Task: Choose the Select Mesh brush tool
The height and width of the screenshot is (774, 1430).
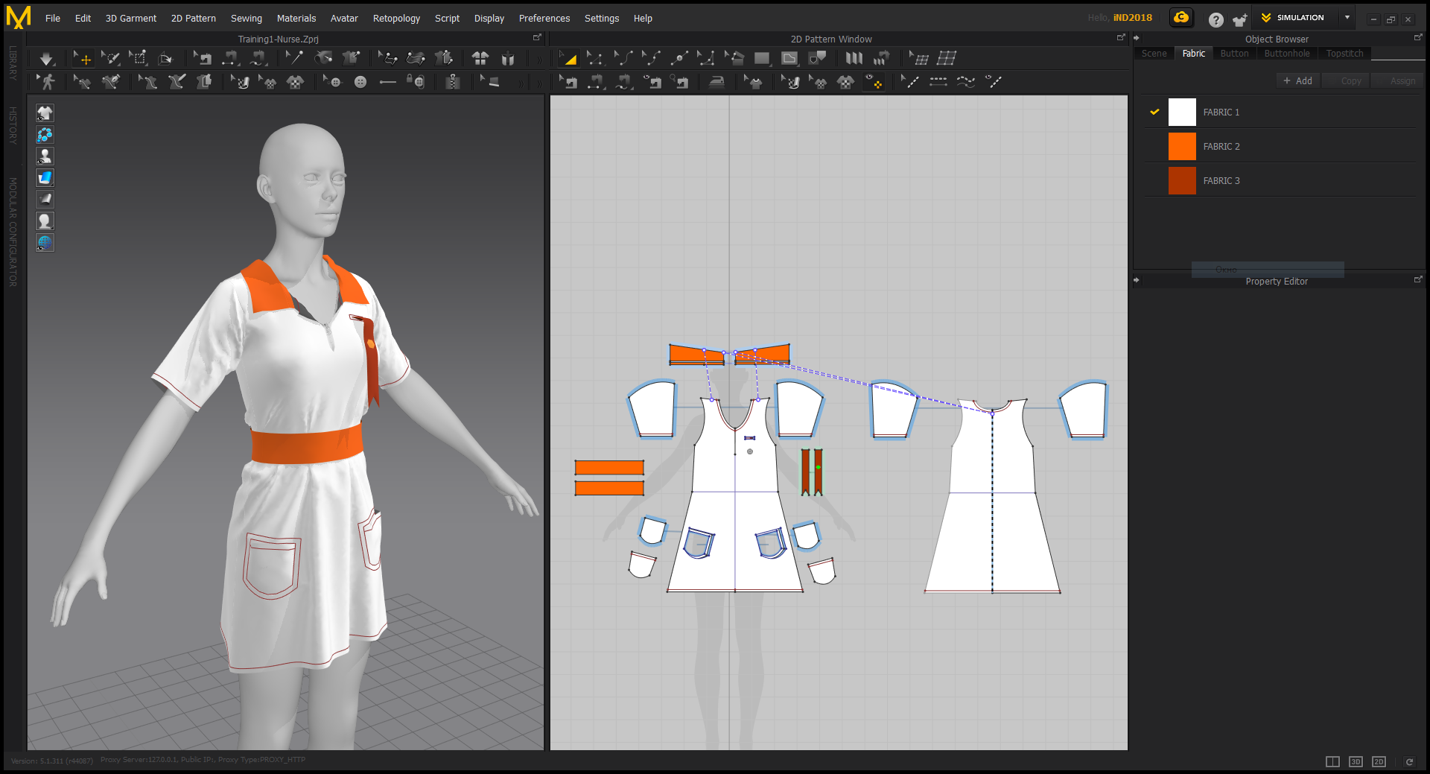Action: [x=110, y=58]
